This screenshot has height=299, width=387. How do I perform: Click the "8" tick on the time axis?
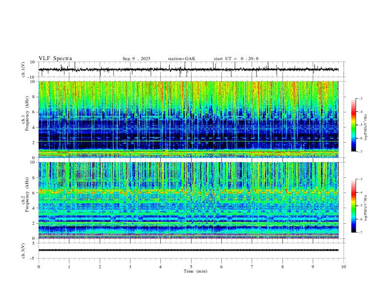[282, 267]
